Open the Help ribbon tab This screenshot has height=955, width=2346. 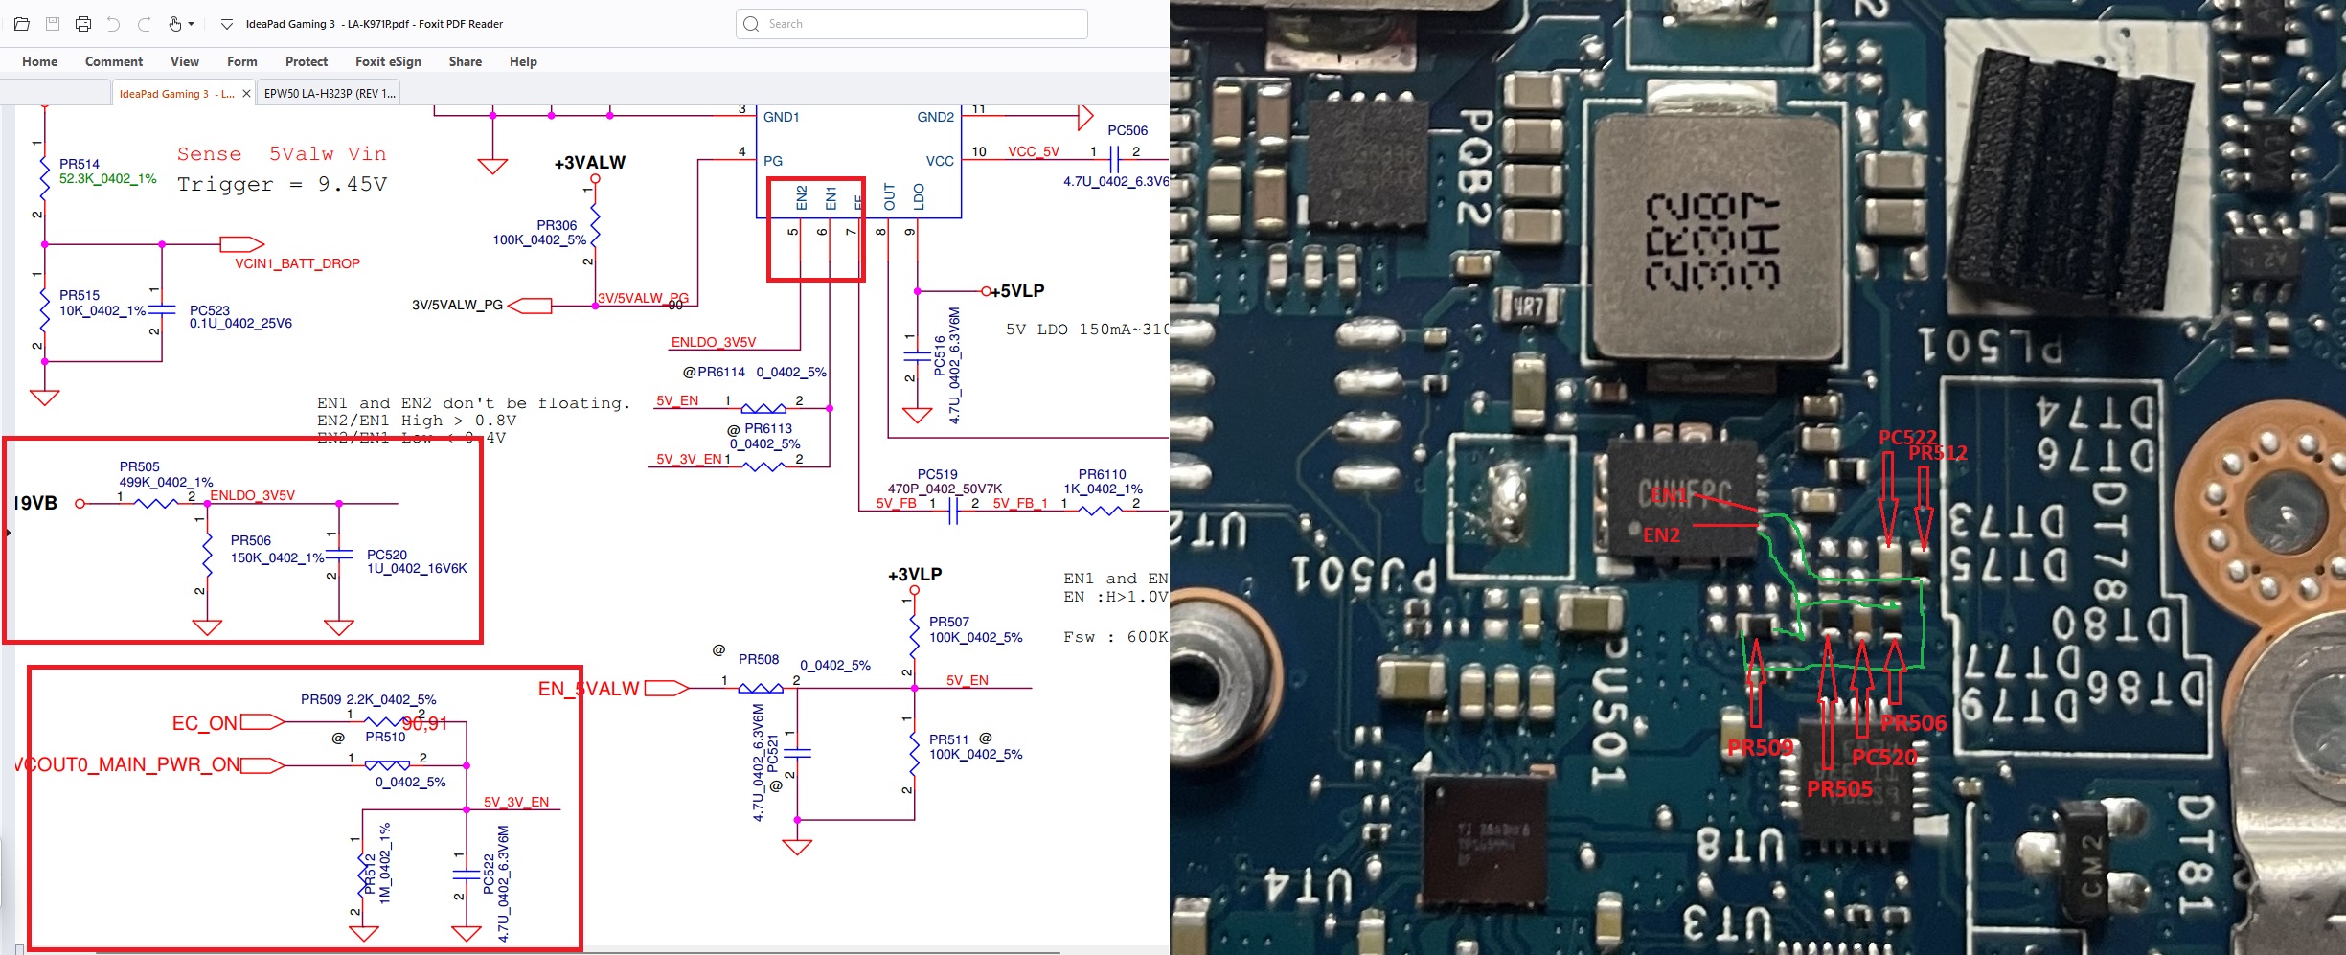(x=523, y=61)
